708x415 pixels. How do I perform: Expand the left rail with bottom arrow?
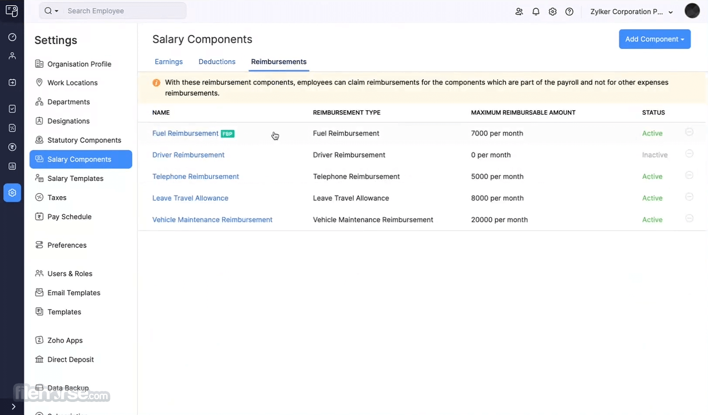13,406
